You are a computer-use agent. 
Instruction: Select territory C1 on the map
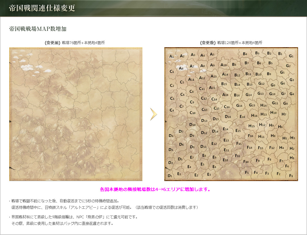point(172,72)
